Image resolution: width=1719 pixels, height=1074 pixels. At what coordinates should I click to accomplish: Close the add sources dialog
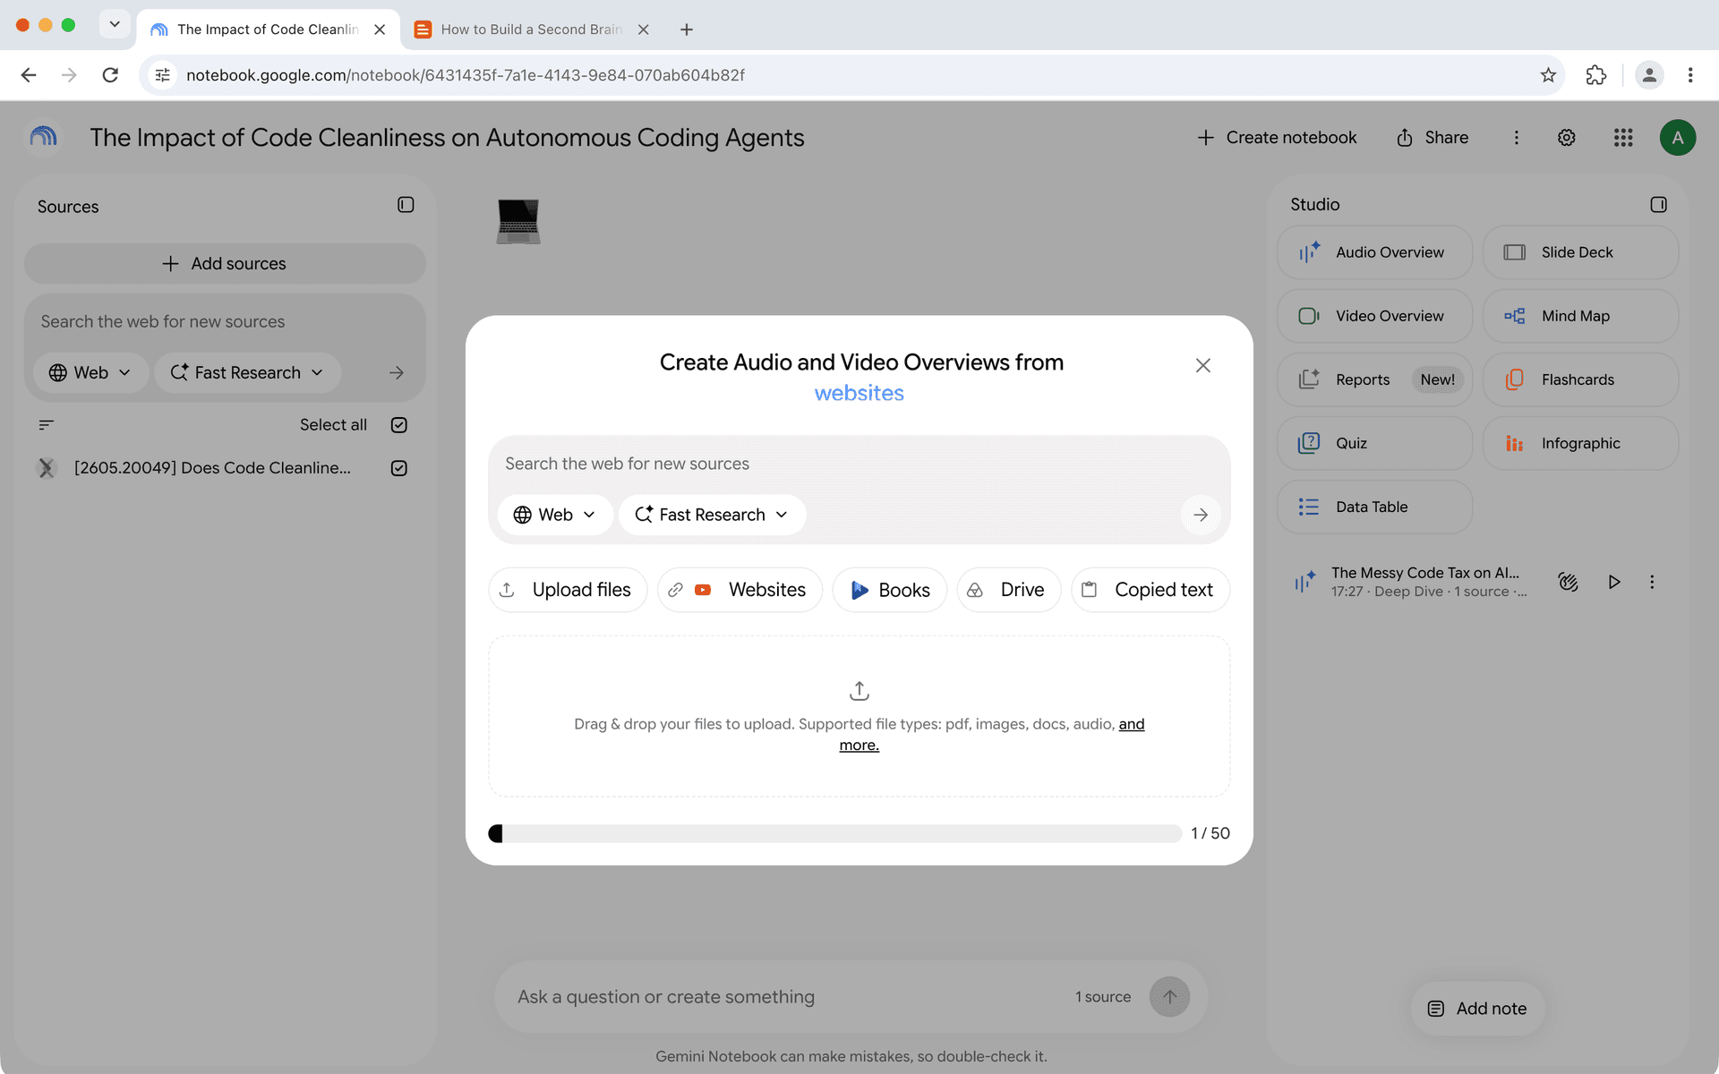coord(1202,365)
